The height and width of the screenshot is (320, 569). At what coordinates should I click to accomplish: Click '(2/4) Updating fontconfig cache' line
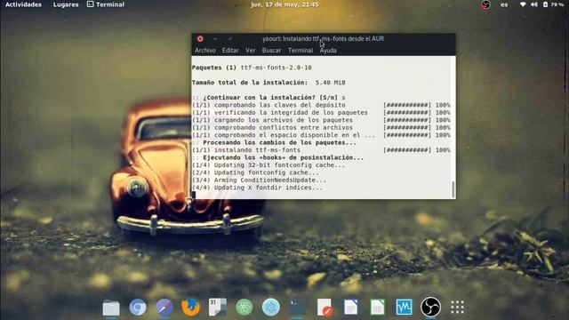click(x=255, y=172)
